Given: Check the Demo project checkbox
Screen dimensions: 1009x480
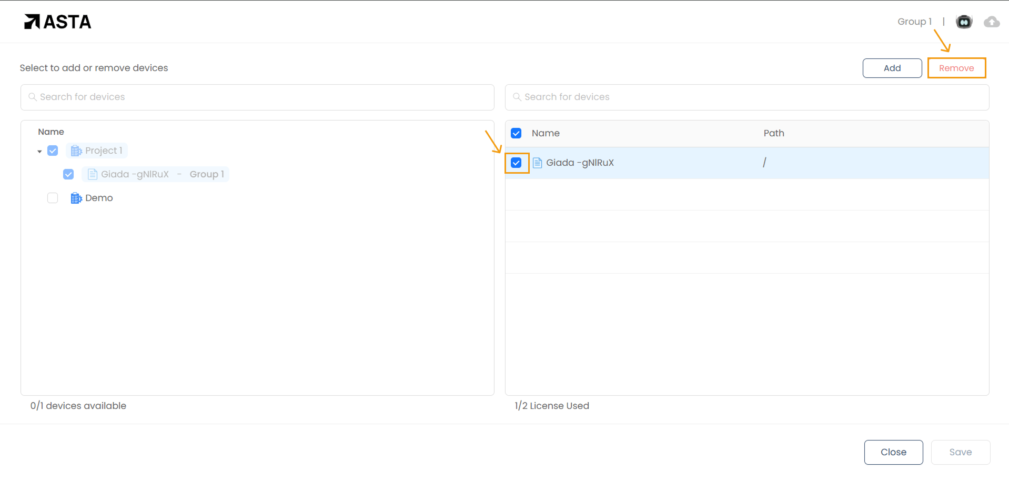Looking at the screenshot, I should (x=53, y=198).
